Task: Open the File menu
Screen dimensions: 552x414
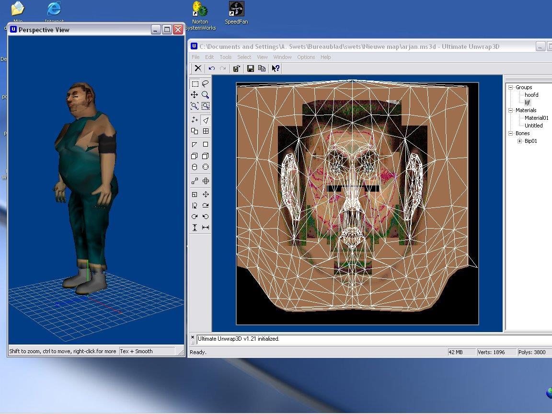Action: click(x=195, y=57)
